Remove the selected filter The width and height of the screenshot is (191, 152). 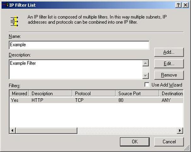169,75
